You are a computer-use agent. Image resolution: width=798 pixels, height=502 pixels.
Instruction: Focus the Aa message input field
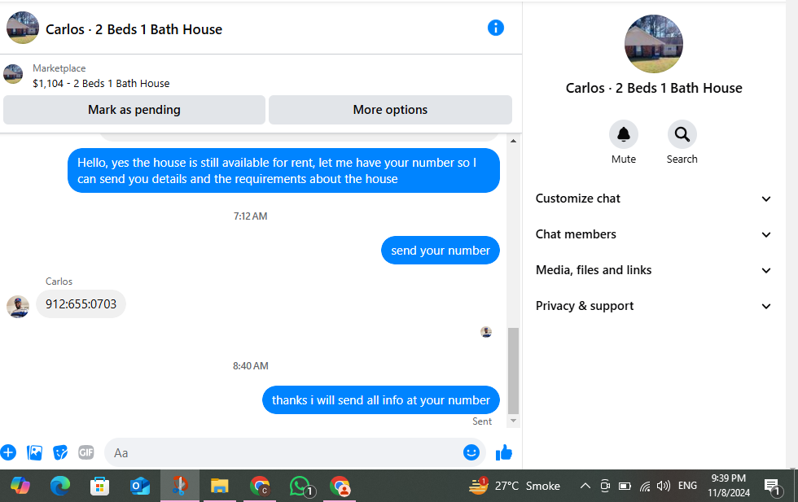tap(285, 452)
